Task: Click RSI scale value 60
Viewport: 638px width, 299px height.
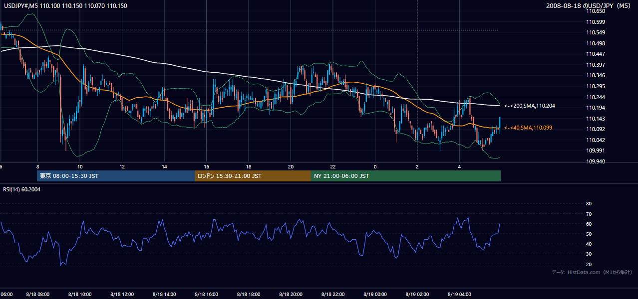Action: (x=589, y=224)
